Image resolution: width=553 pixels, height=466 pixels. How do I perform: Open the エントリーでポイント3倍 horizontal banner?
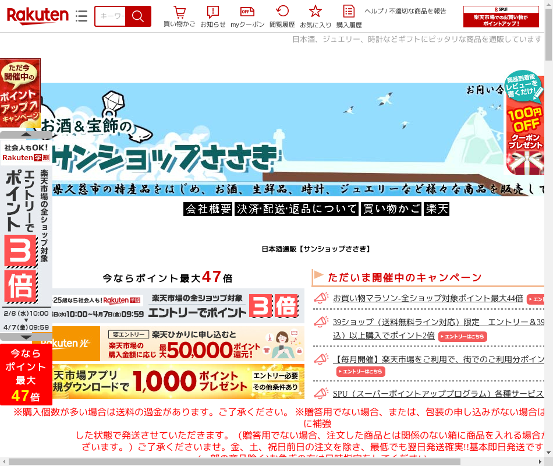click(x=178, y=306)
